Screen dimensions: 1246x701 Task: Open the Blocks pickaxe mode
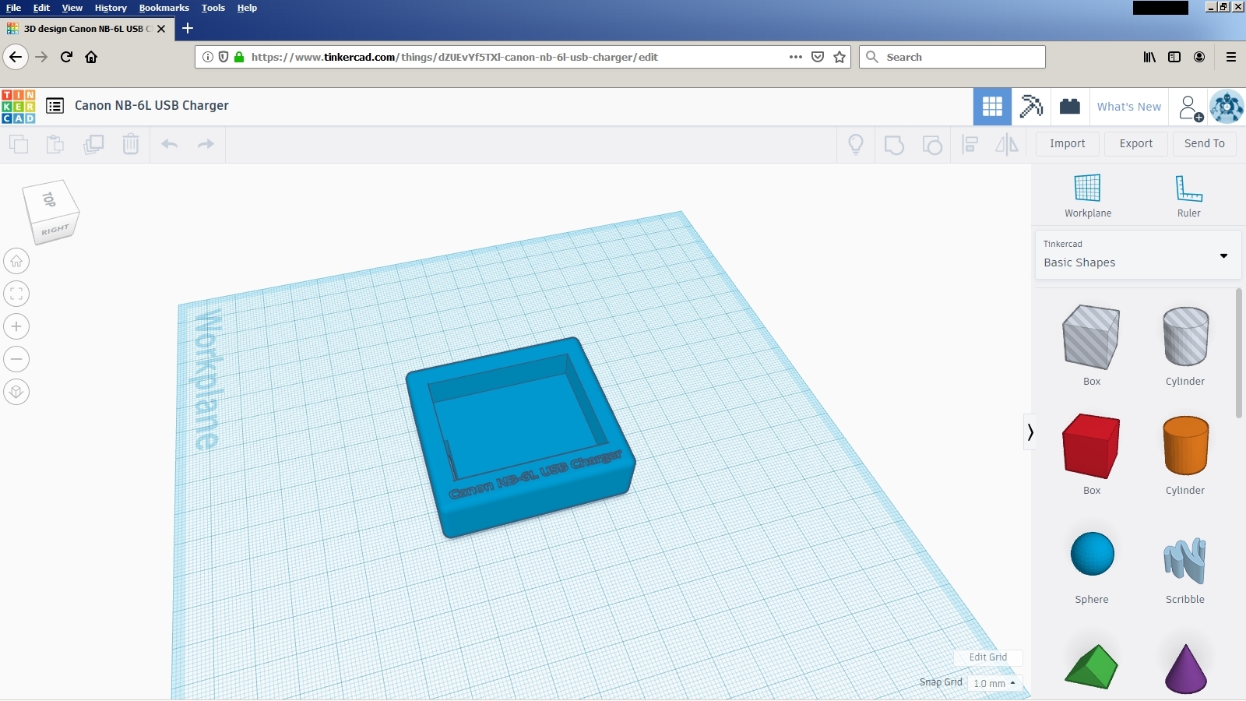pos(1031,107)
